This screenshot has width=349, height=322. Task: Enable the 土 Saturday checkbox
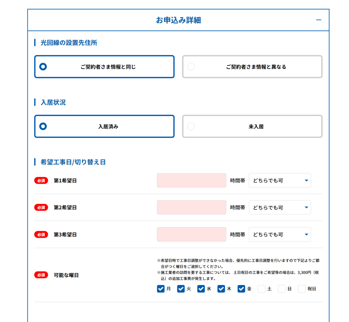click(261, 289)
